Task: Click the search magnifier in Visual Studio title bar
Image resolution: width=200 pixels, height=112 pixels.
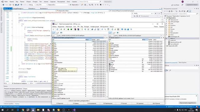Action: 100,2
